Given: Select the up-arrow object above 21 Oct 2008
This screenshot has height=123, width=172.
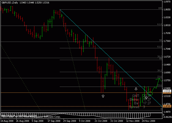Looking at the screenshot, I should (x=103, y=96).
